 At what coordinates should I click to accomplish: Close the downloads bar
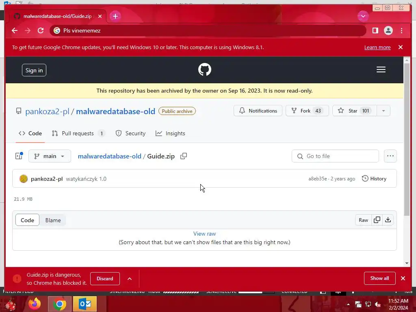point(403,278)
